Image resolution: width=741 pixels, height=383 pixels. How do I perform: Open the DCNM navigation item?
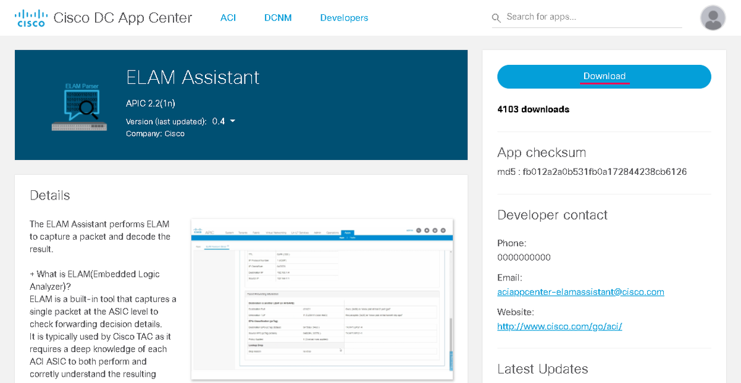tap(278, 18)
